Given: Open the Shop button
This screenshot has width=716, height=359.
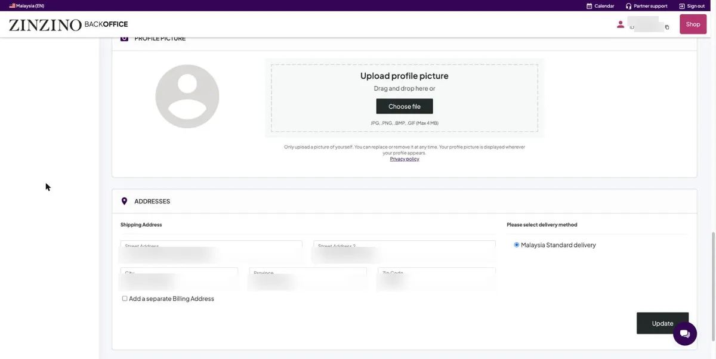Looking at the screenshot, I should point(693,24).
